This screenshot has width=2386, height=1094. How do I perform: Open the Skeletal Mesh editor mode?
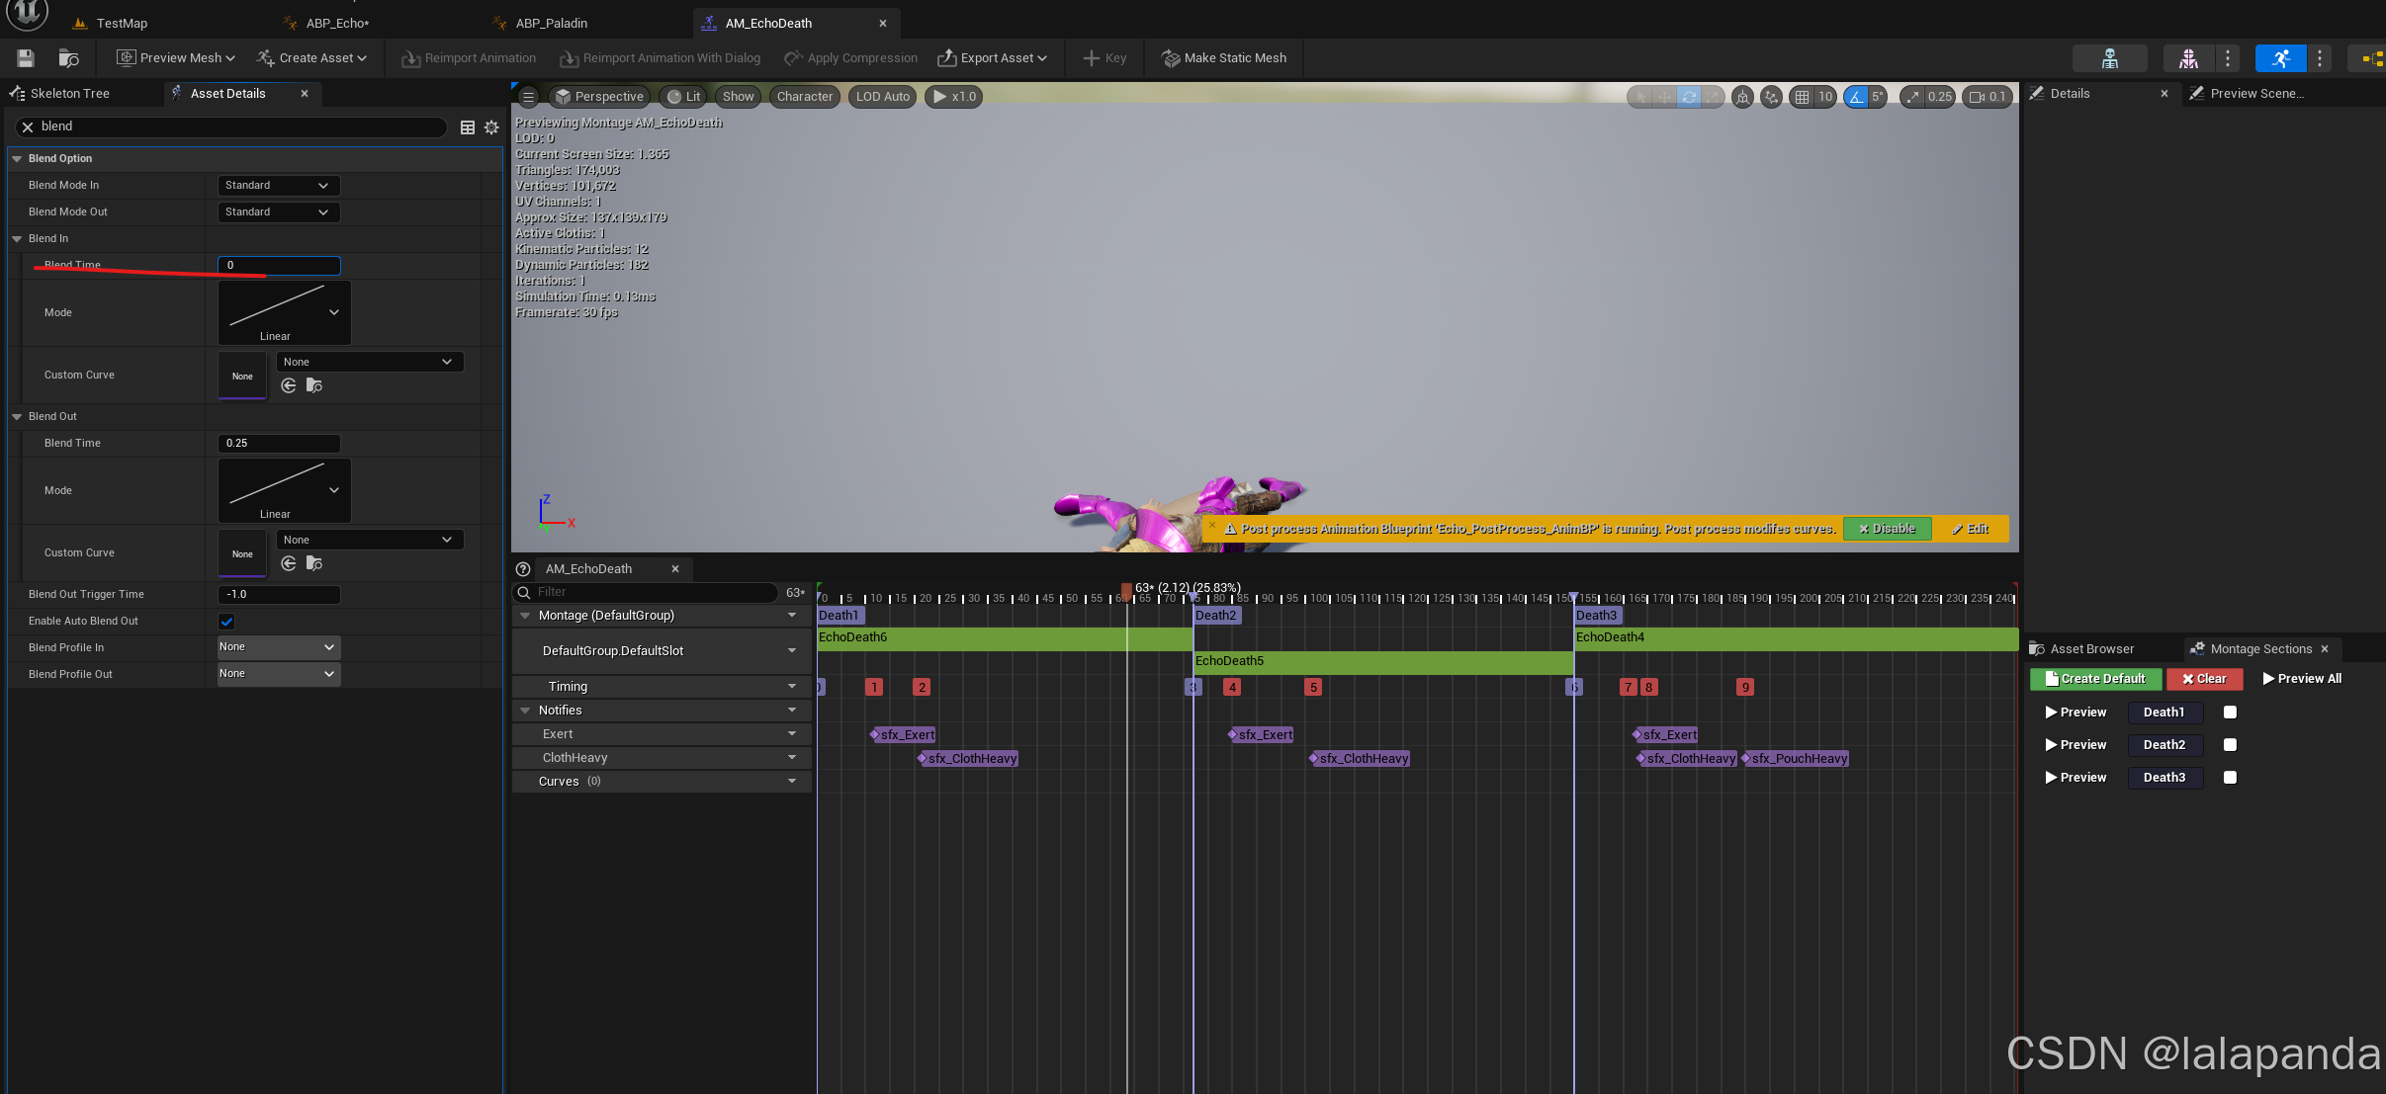2188,58
